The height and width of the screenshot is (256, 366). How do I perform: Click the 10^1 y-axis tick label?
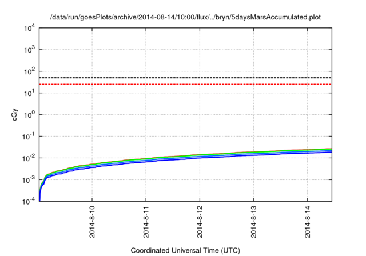pos(29,93)
